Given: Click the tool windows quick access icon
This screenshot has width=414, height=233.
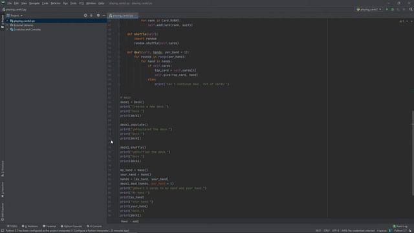Looking at the screenshot, I should [x=2, y=230].
